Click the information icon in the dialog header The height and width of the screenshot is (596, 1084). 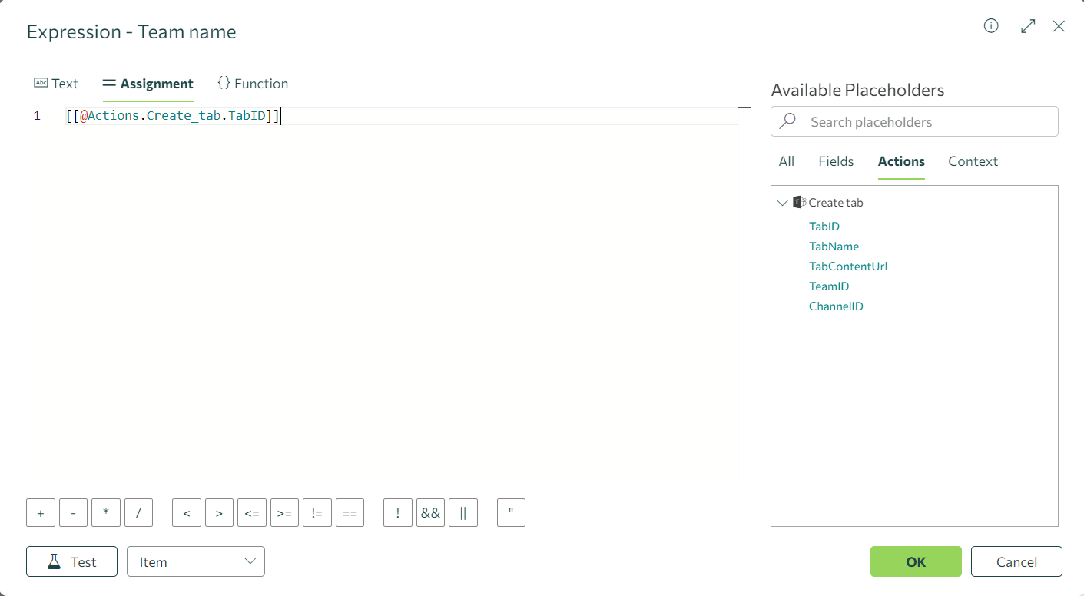pos(990,25)
